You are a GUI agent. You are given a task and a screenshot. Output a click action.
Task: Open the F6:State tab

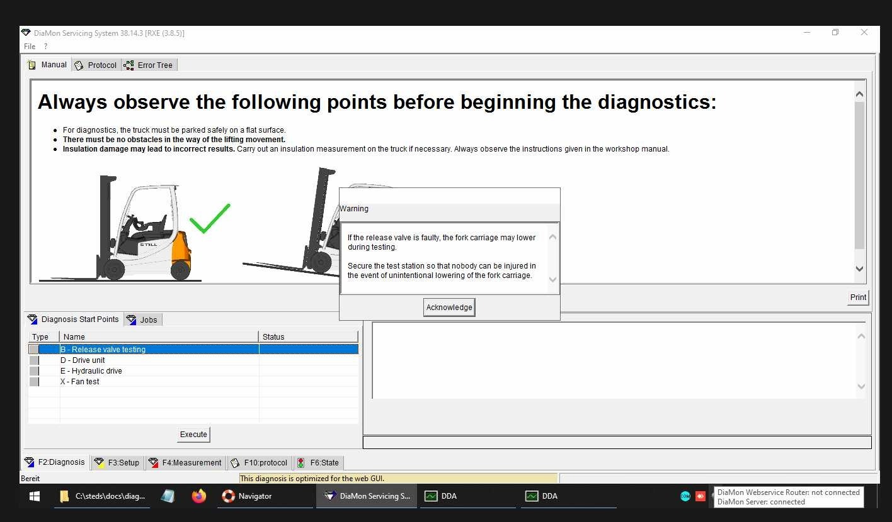pyautogui.click(x=318, y=462)
